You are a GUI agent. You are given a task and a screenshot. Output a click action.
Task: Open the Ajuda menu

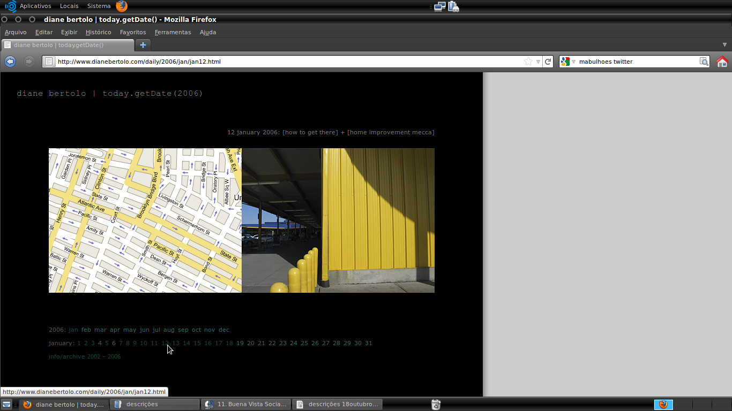pos(208,32)
